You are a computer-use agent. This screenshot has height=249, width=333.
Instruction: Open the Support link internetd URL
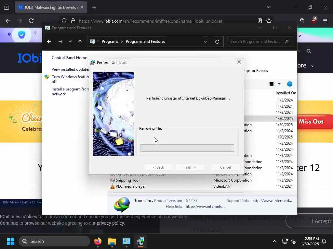tap(272, 200)
